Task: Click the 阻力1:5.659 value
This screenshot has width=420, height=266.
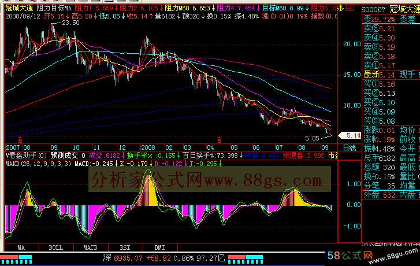Action: (x=94, y=8)
